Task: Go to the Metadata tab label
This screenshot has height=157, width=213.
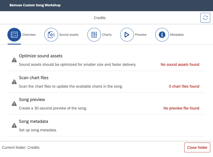Action: click(x=177, y=35)
